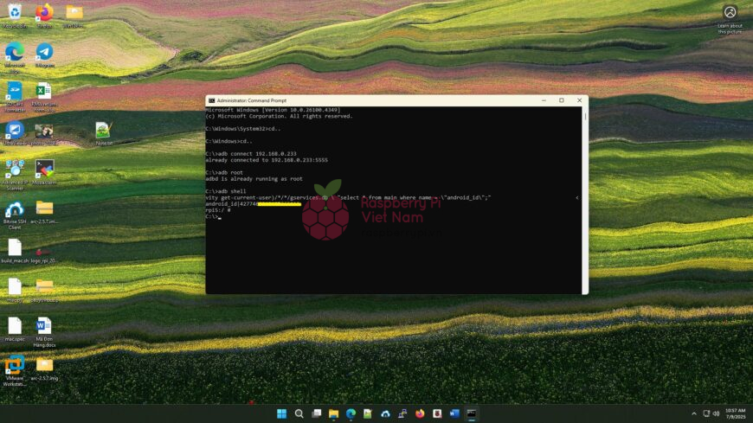Click the taskbar Search icon
Screen dimensions: 753x423
tap(299, 414)
